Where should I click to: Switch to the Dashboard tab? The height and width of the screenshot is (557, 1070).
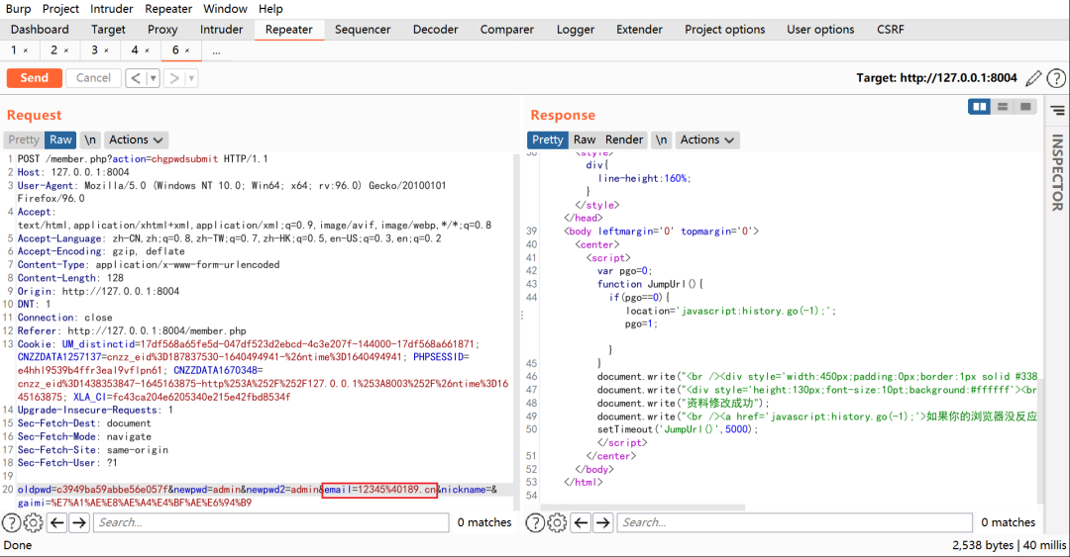(x=40, y=30)
